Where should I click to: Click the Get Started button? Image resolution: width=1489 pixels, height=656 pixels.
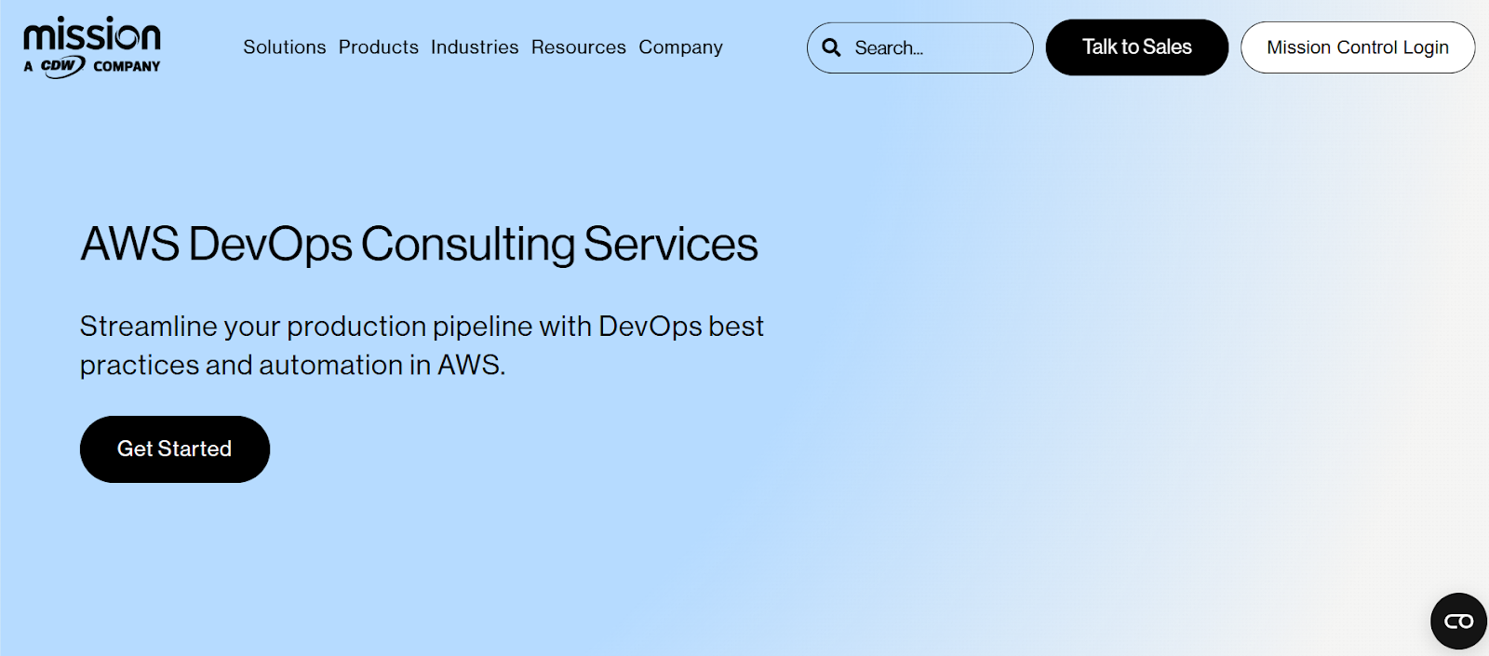[175, 449]
